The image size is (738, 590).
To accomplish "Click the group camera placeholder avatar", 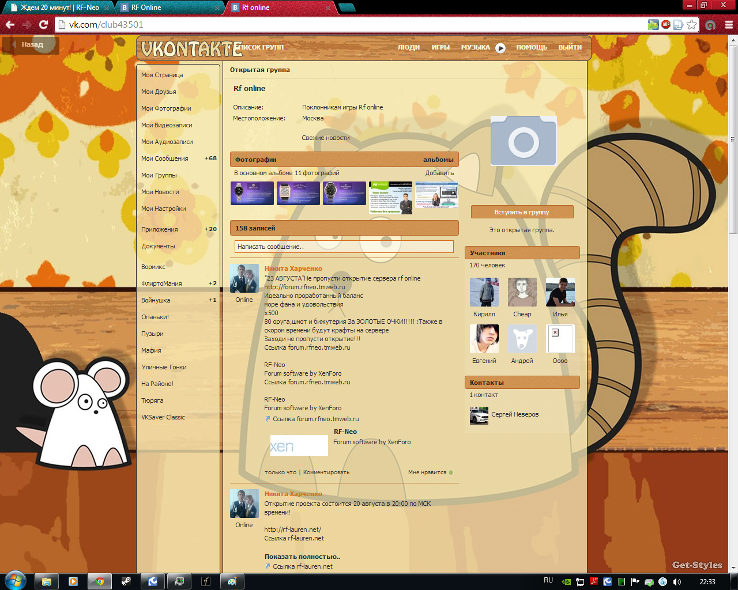I will click(524, 141).
